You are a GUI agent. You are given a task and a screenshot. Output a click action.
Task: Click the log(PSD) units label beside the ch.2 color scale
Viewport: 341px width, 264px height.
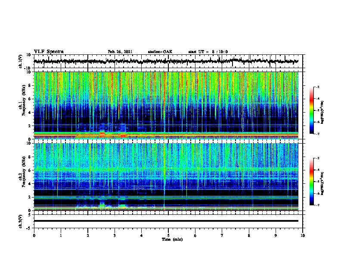pyautogui.click(x=322, y=183)
